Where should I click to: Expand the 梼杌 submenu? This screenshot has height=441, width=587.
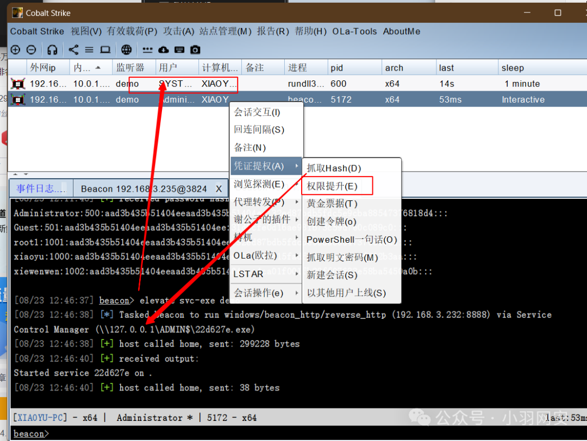266,237
